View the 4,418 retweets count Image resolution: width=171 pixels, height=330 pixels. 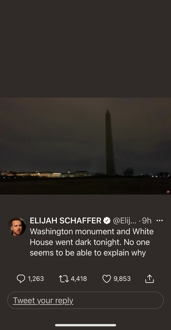click(79, 279)
